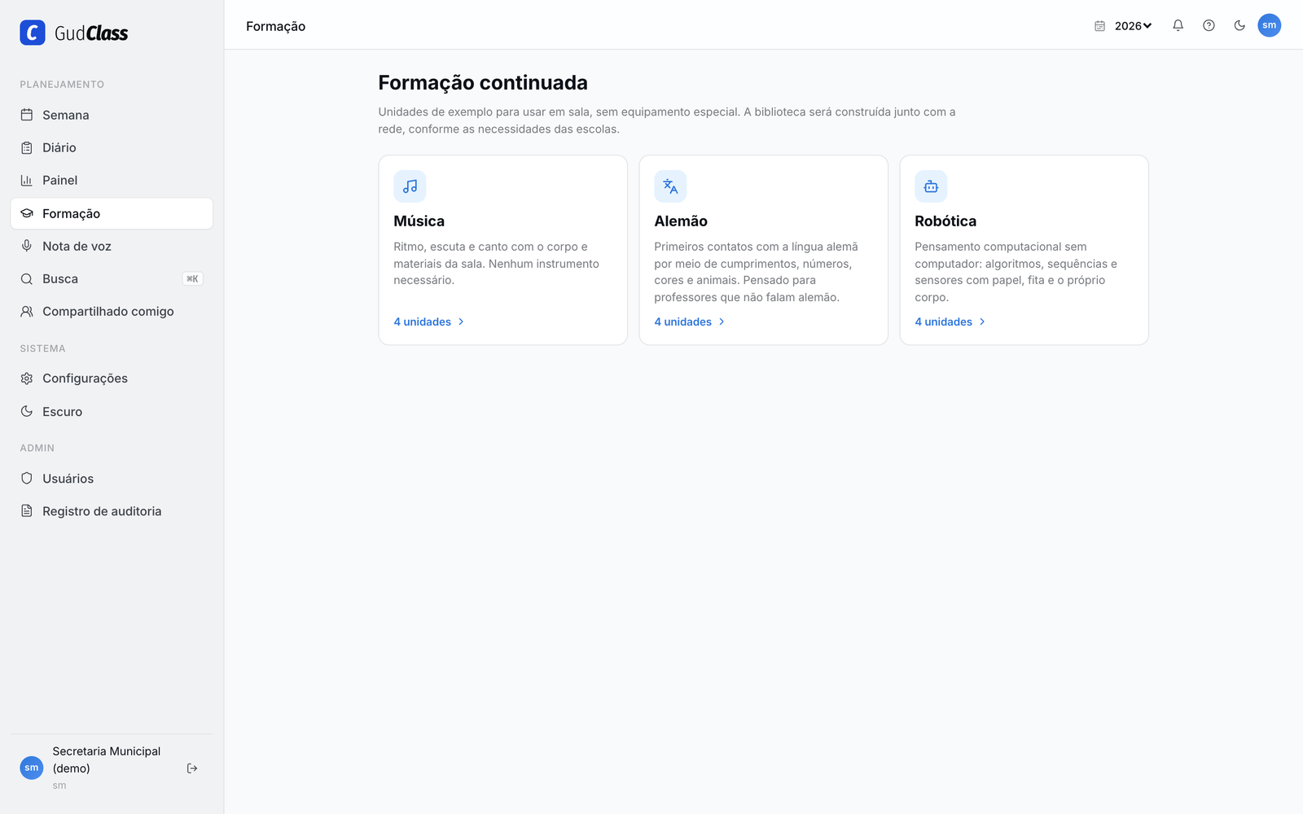Open Registro de auditoria

(x=112, y=511)
